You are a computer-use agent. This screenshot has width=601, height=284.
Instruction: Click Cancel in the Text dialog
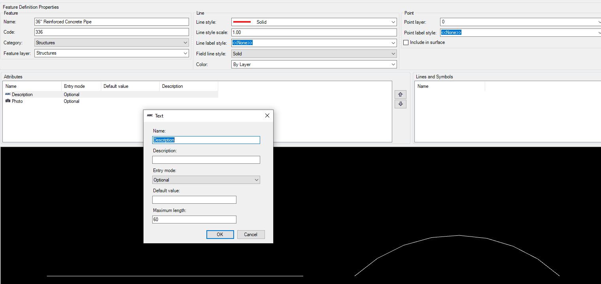click(x=251, y=234)
